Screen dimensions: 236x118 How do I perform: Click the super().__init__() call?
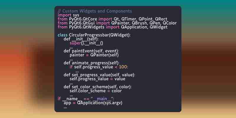(86, 43)
